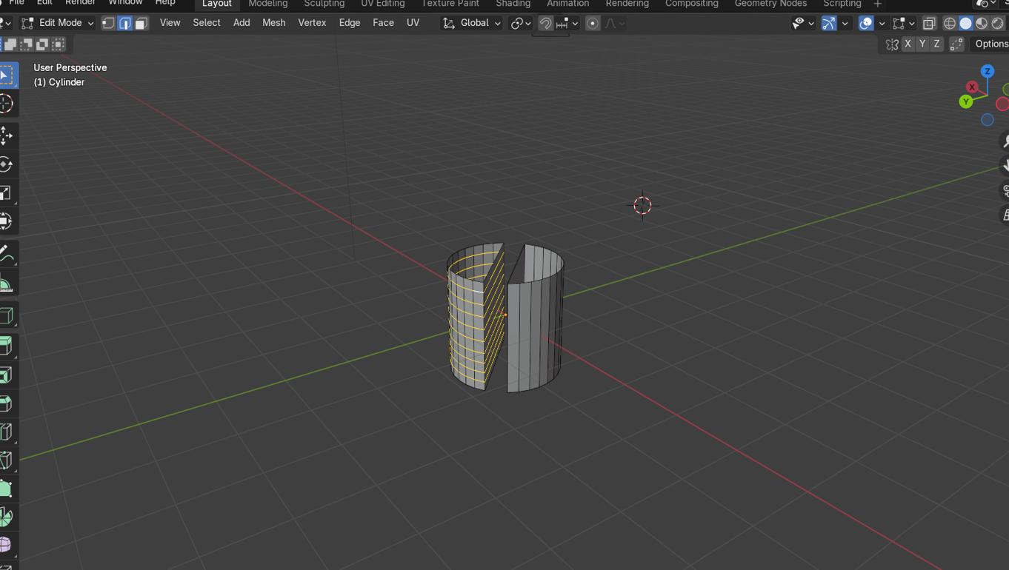Open the Options popover
This screenshot has width=1009, height=570.
[990, 44]
